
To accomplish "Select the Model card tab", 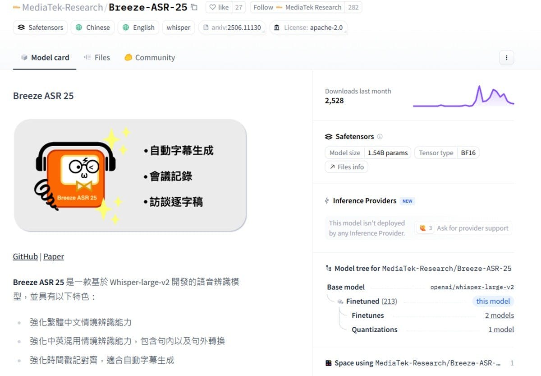I will [x=45, y=57].
